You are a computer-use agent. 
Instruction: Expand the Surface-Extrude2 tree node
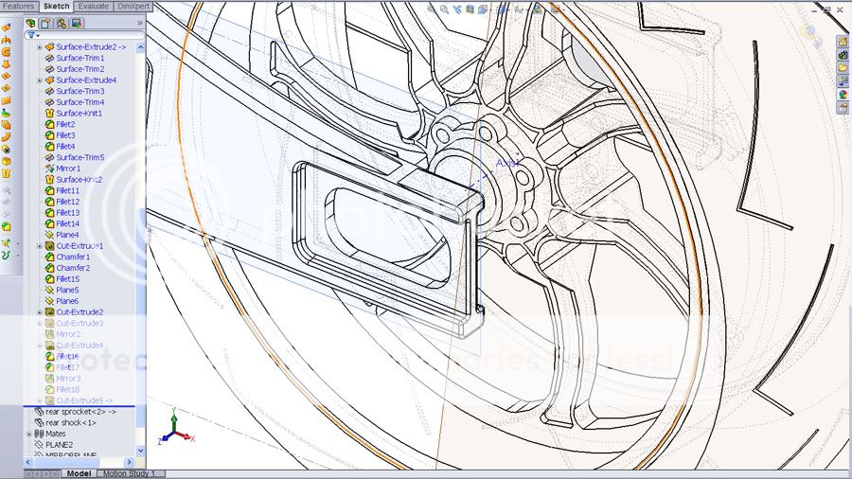coord(40,47)
